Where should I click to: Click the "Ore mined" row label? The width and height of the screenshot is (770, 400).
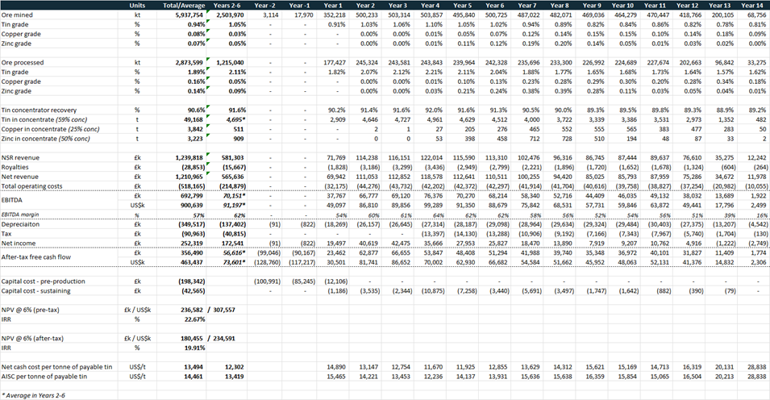click(19, 15)
